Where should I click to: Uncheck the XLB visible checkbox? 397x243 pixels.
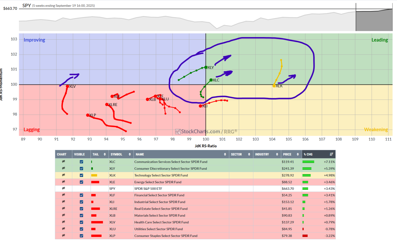pos(81,215)
